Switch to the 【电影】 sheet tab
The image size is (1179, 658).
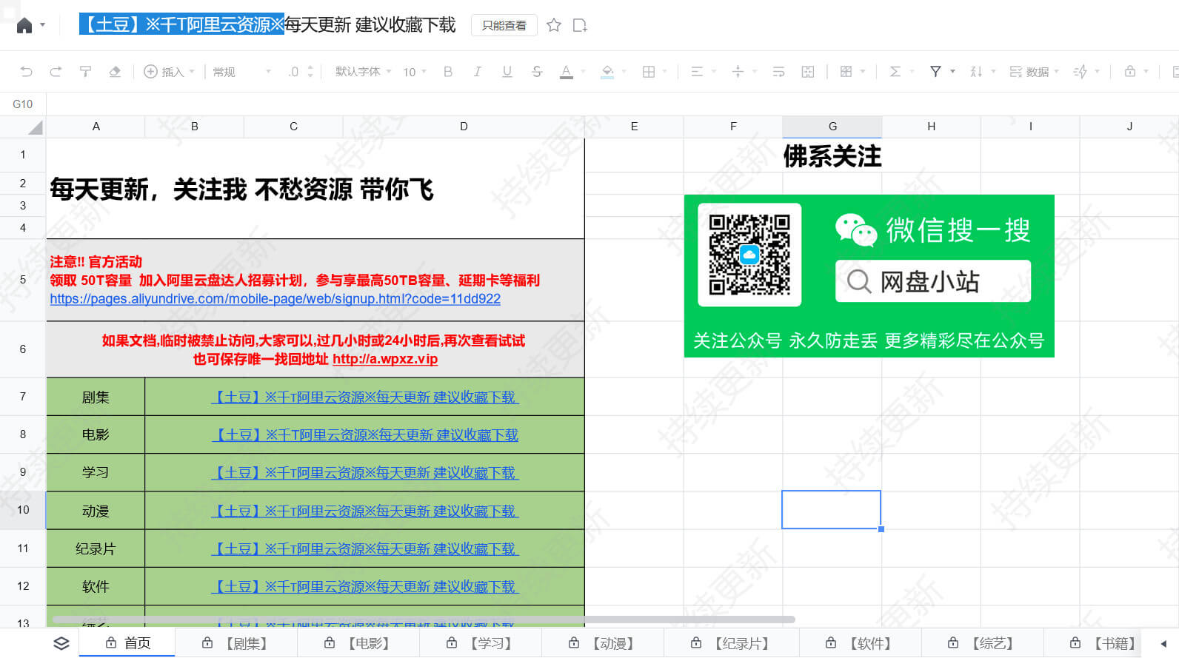(x=358, y=643)
